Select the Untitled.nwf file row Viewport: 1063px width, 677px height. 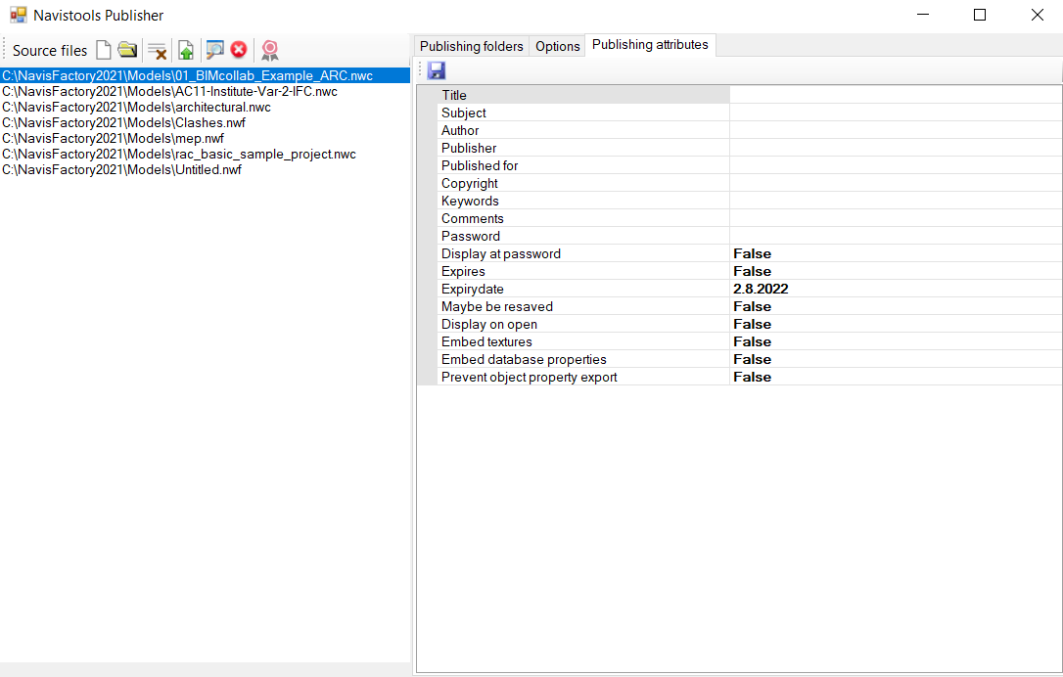click(x=205, y=169)
